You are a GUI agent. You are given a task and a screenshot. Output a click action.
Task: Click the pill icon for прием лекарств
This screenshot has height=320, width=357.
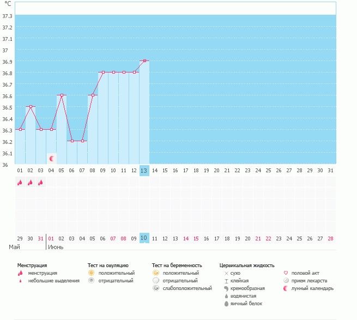[287, 281]
